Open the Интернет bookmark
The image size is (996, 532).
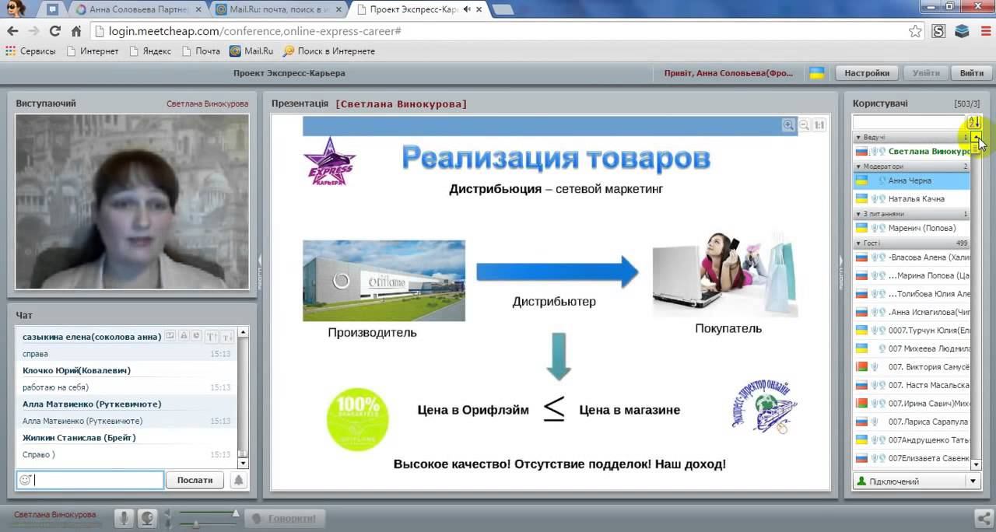point(93,51)
